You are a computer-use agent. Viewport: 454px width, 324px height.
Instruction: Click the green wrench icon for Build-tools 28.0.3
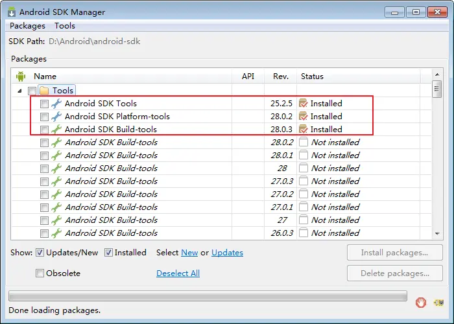pyautogui.click(x=56, y=130)
